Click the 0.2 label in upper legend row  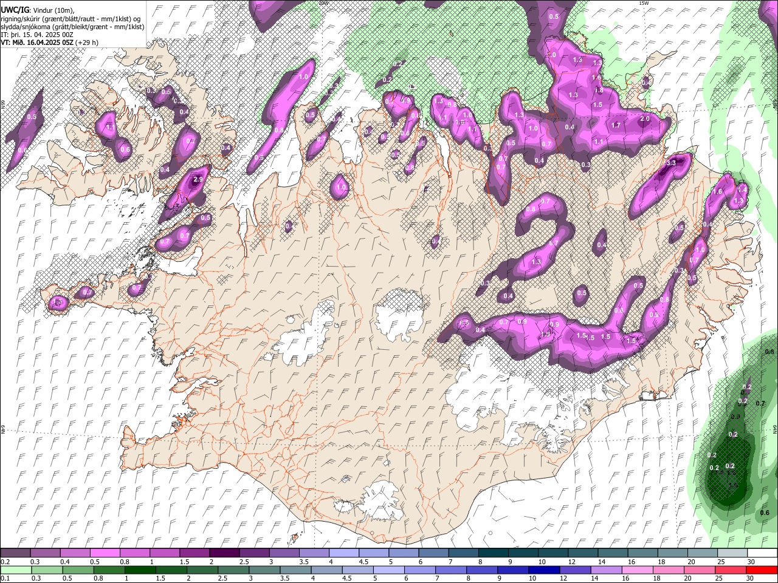(x=5, y=562)
